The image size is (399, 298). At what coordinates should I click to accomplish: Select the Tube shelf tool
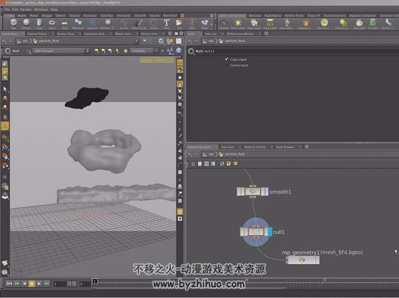click(39, 24)
